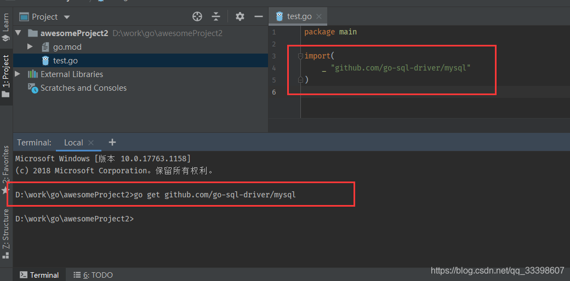Select test.go in project tree
This screenshot has height=281, width=570.
[x=65, y=61]
